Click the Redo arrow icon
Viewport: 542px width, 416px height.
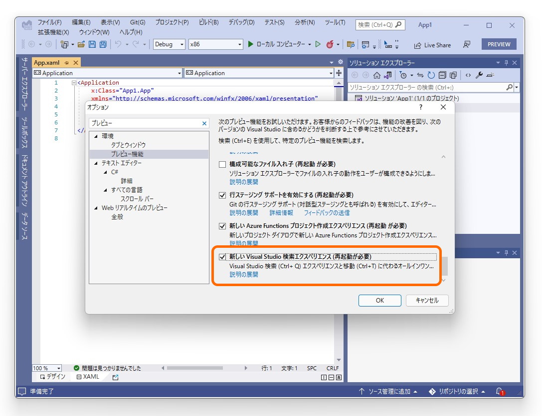tap(136, 44)
